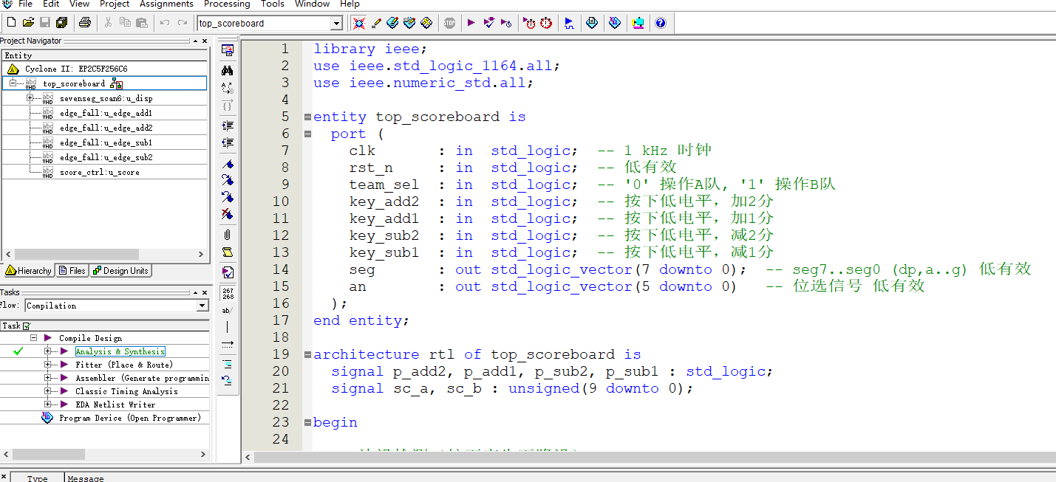Image resolution: width=1056 pixels, height=482 pixels.
Task: Click the Find binoculars icon in editor sidebar
Action: pyautogui.click(x=228, y=70)
